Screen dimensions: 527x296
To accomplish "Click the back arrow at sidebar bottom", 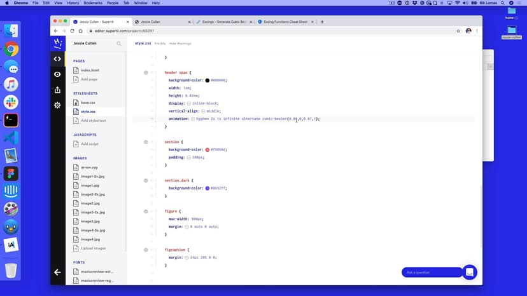I will [57, 272].
